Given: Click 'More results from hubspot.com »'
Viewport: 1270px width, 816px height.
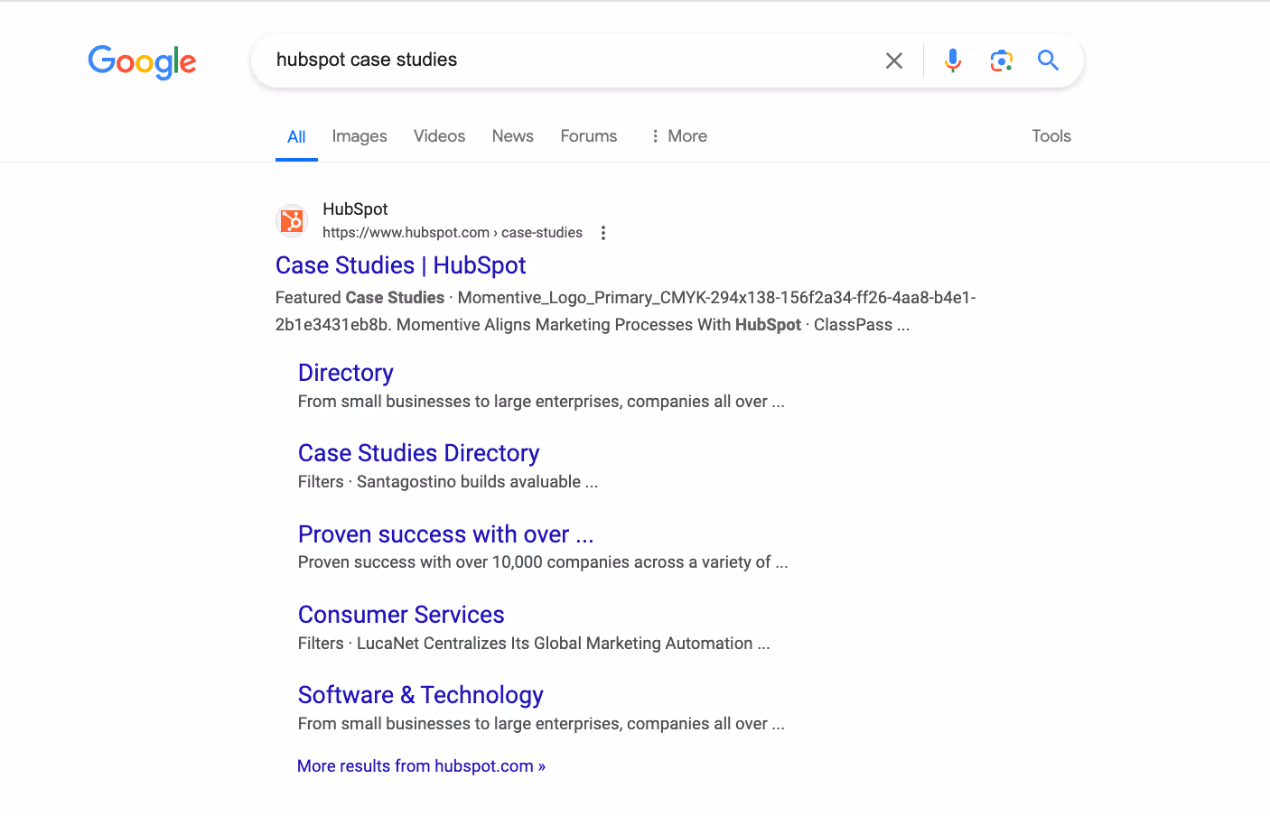Looking at the screenshot, I should click(422, 766).
